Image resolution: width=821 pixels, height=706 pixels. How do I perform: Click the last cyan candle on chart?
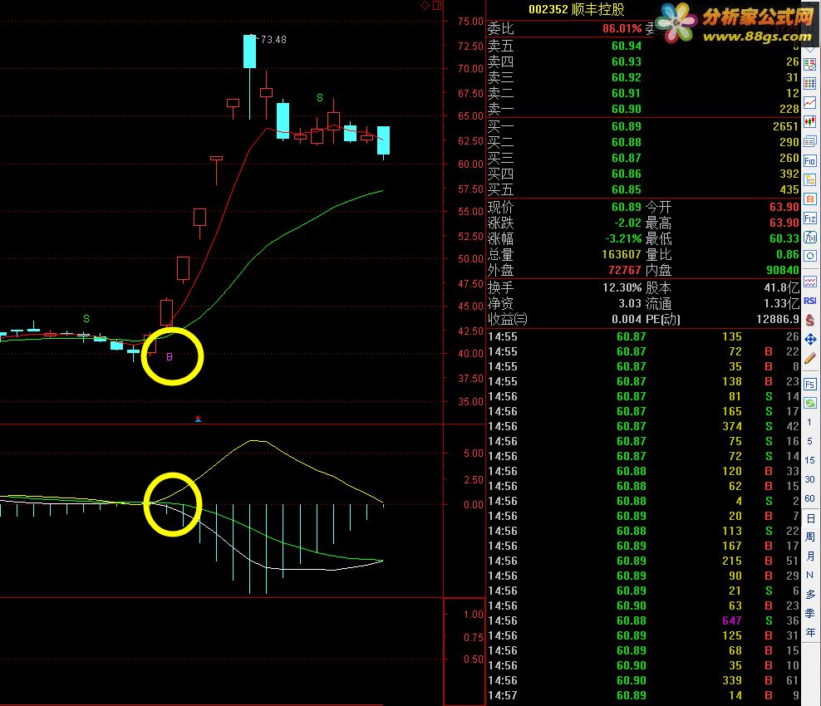pos(383,140)
